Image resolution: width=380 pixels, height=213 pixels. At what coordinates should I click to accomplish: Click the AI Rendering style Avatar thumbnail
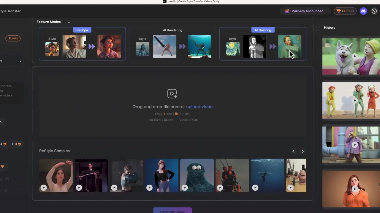point(142,49)
